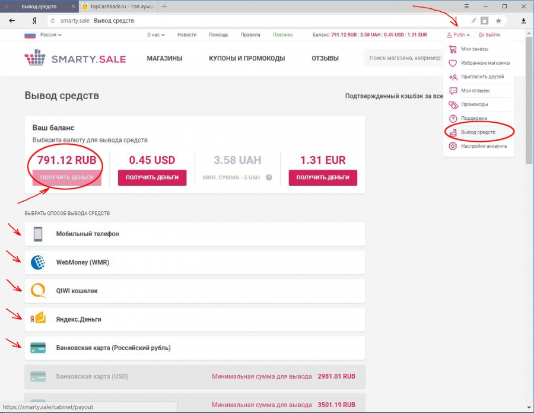Click the green bank card icon

(38, 348)
